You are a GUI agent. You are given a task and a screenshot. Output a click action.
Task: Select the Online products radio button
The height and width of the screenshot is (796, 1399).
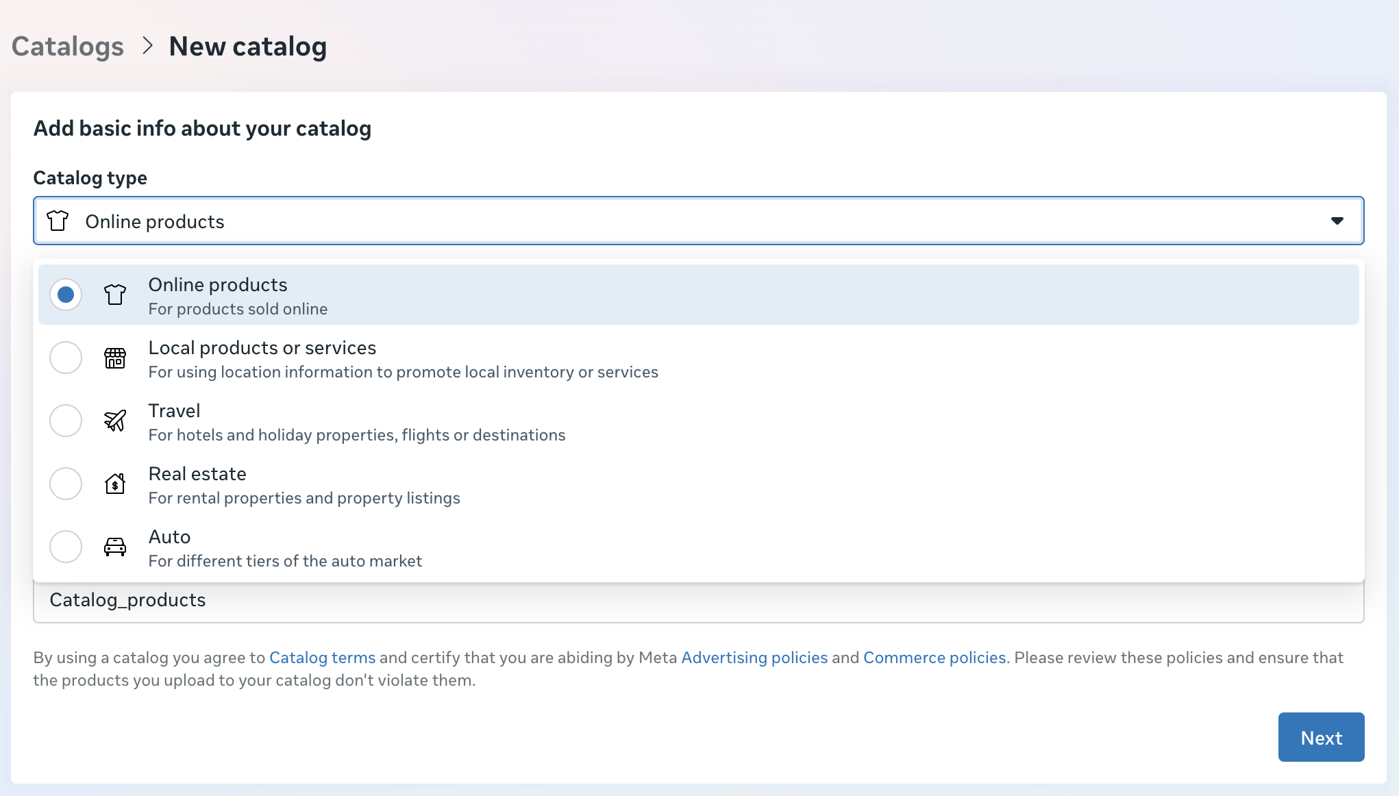(66, 295)
